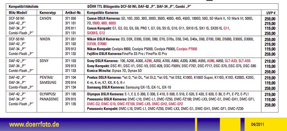
Task: Select 'FinePix S5 Pro / FinePix IS Pro' text
Action: coord(144,54)
